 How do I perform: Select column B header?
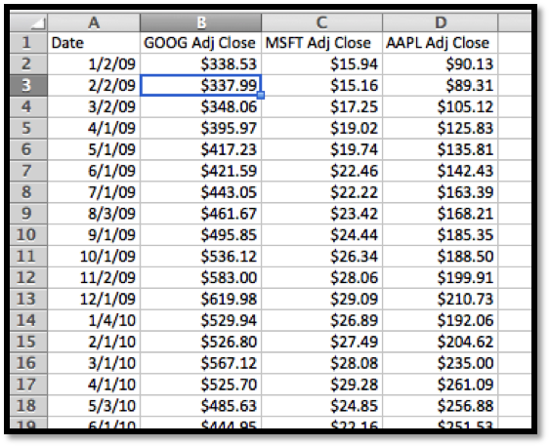[200, 22]
